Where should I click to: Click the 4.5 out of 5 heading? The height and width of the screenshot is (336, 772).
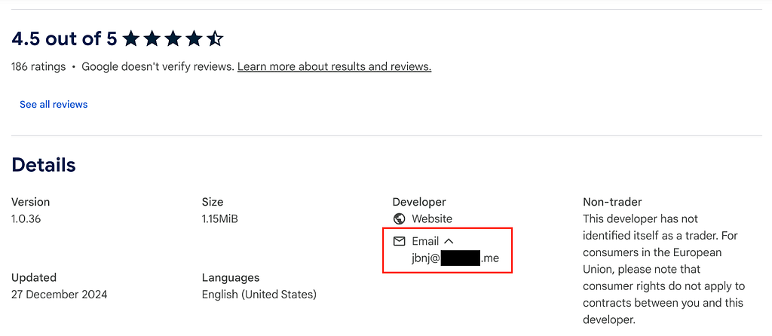coord(64,38)
